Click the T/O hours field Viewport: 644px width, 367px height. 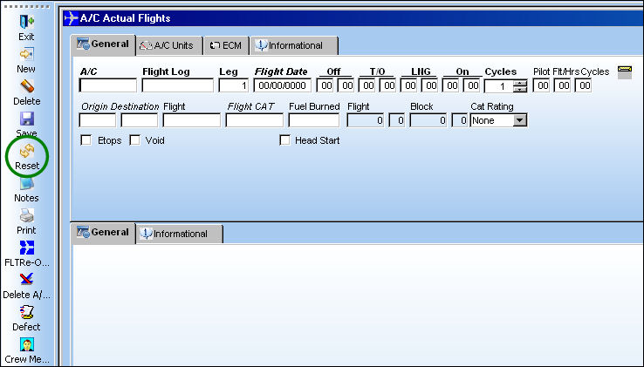[x=368, y=85]
